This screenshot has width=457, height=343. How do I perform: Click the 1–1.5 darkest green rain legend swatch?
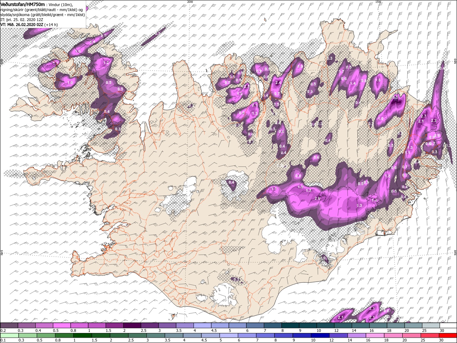tap(82, 335)
